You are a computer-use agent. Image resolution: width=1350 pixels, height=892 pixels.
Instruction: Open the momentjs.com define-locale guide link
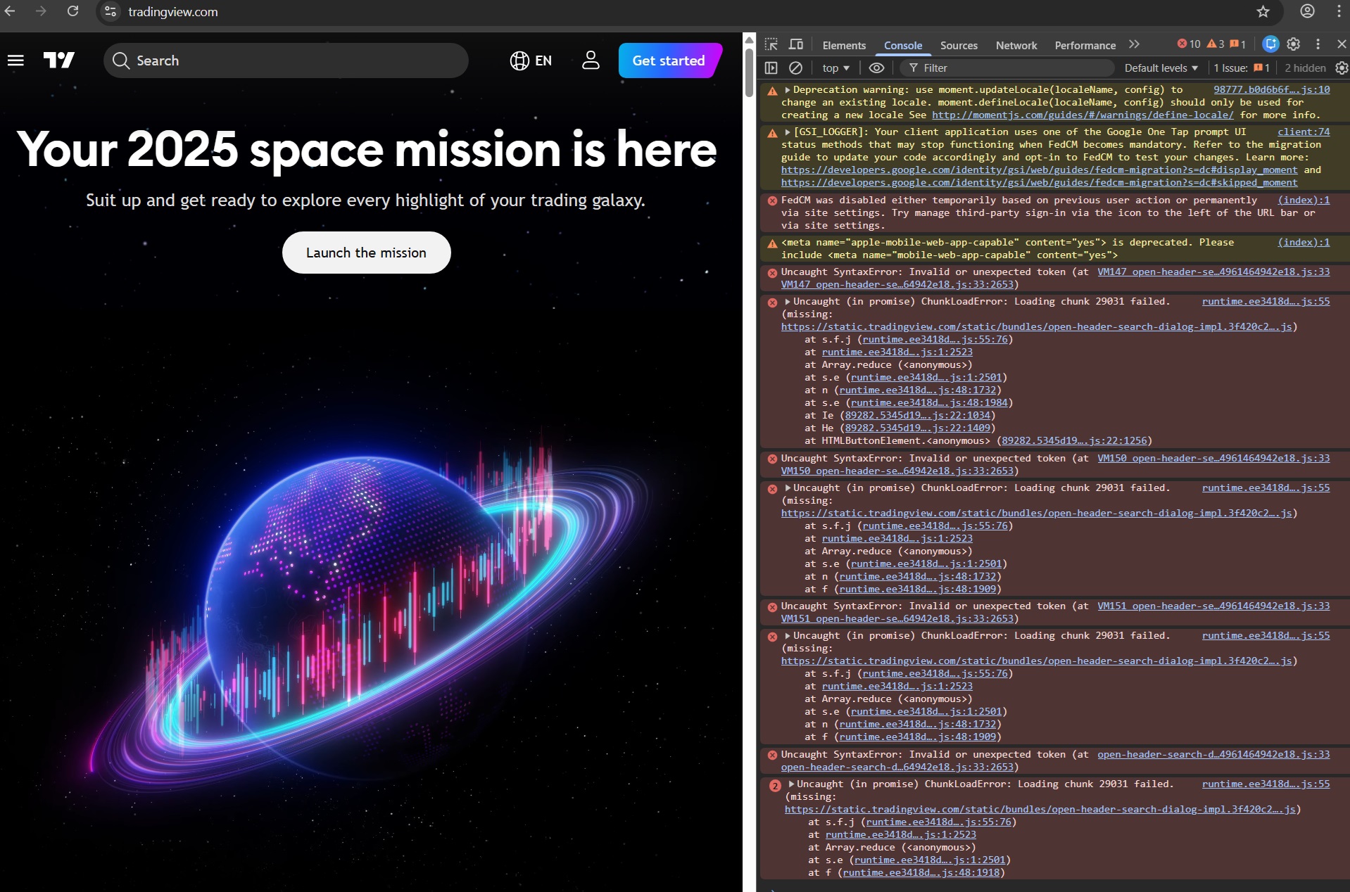click(x=1083, y=115)
